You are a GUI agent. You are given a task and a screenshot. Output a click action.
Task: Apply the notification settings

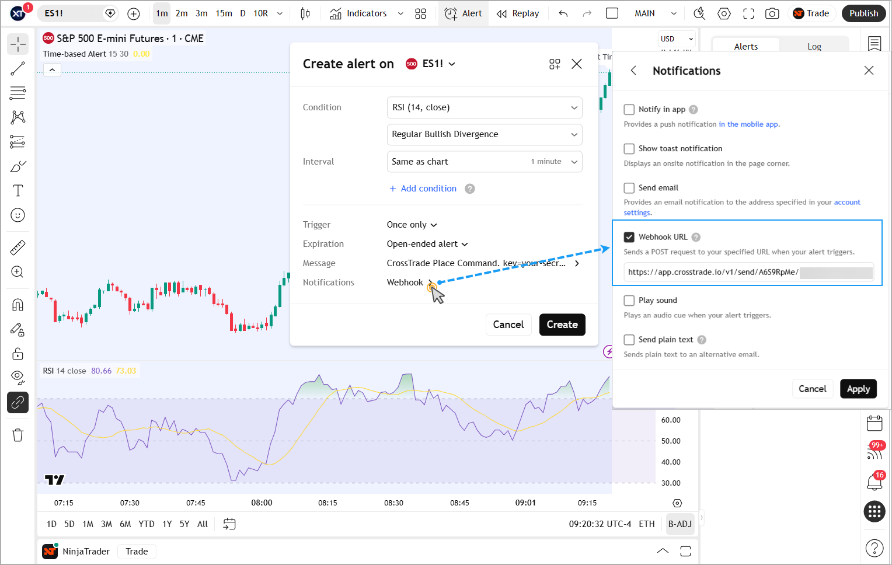point(858,389)
